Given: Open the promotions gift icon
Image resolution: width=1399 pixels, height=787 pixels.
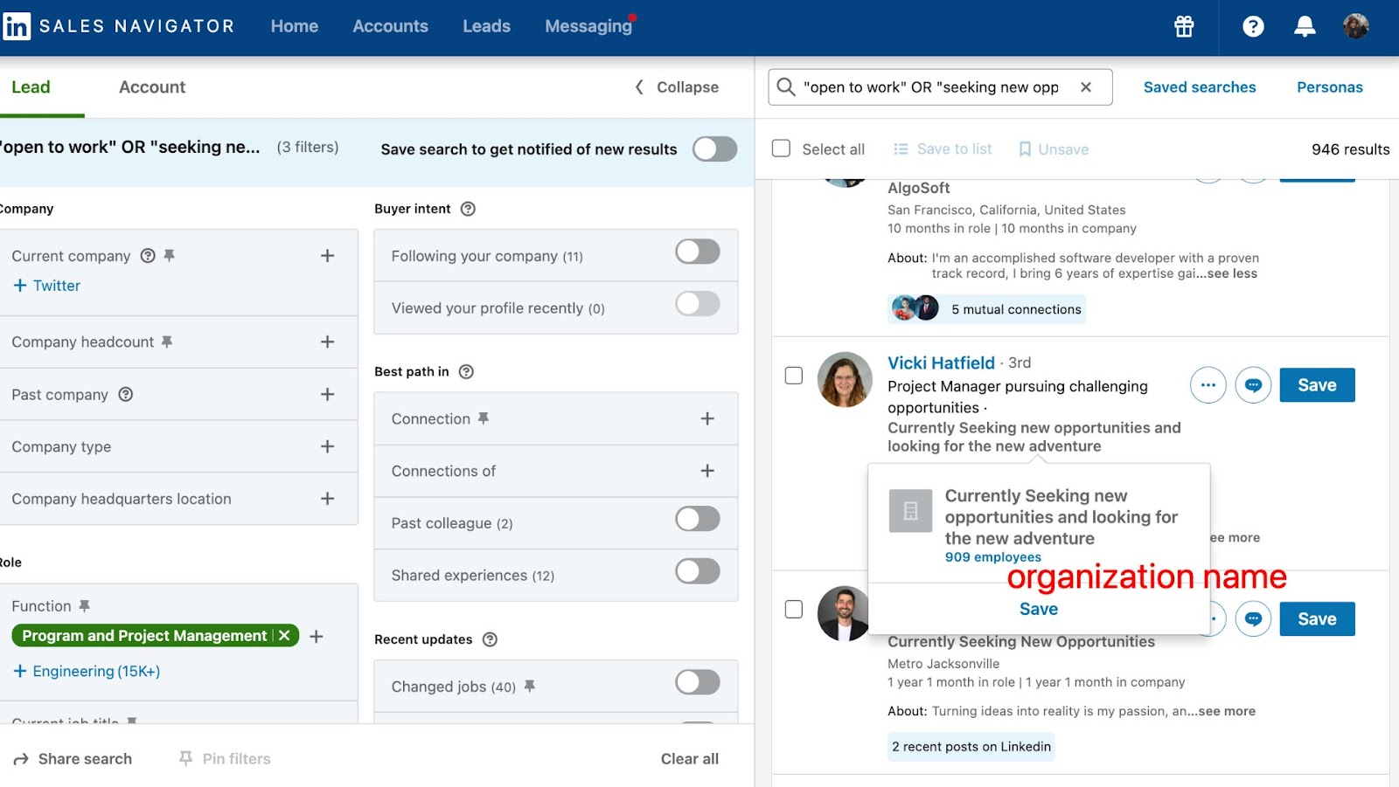Looking at the screenshot, I should pos(1182,26).
